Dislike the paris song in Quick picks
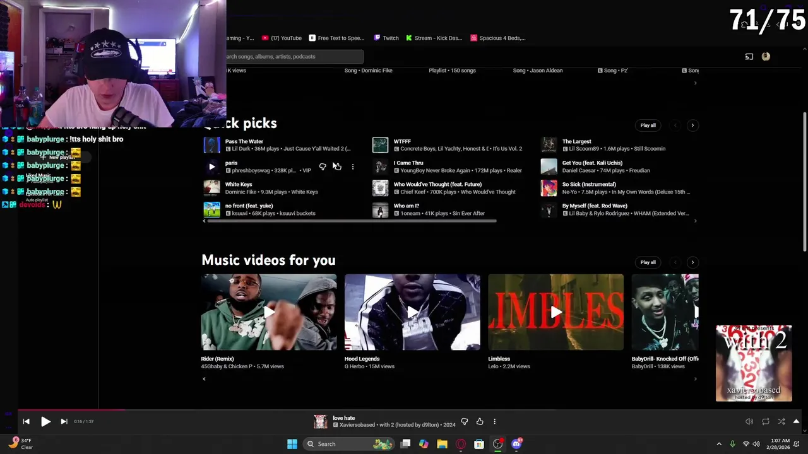 click(x=323, y=166)
